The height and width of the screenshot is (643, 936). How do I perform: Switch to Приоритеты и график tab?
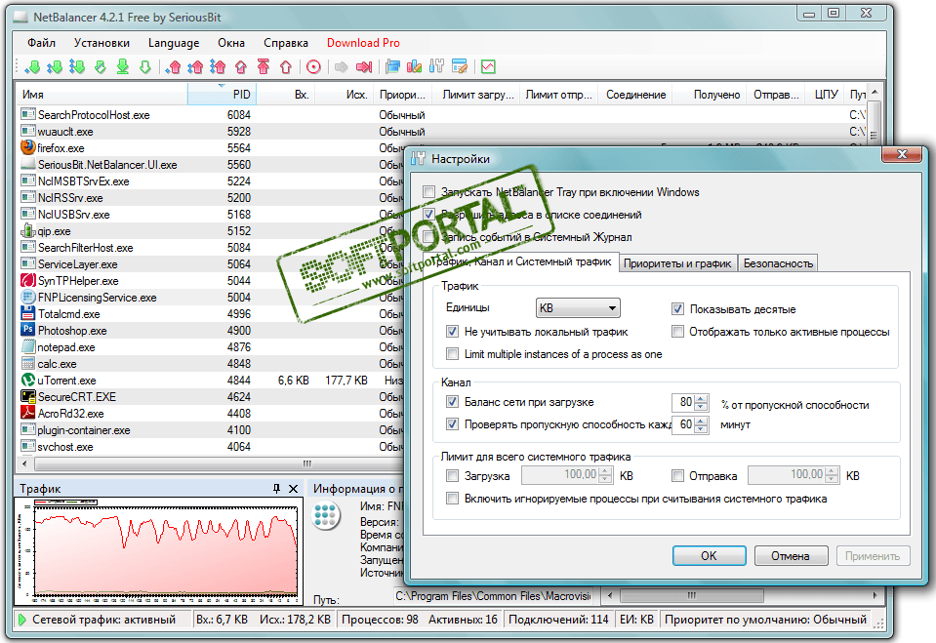(677, 263)
